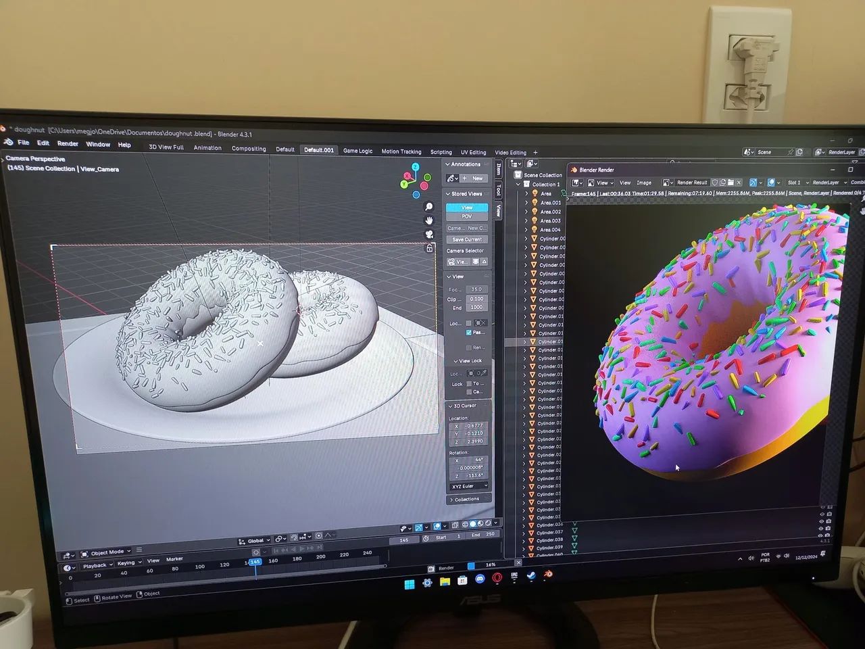Click the timeline playhead at frame 145

pos(255,562)
